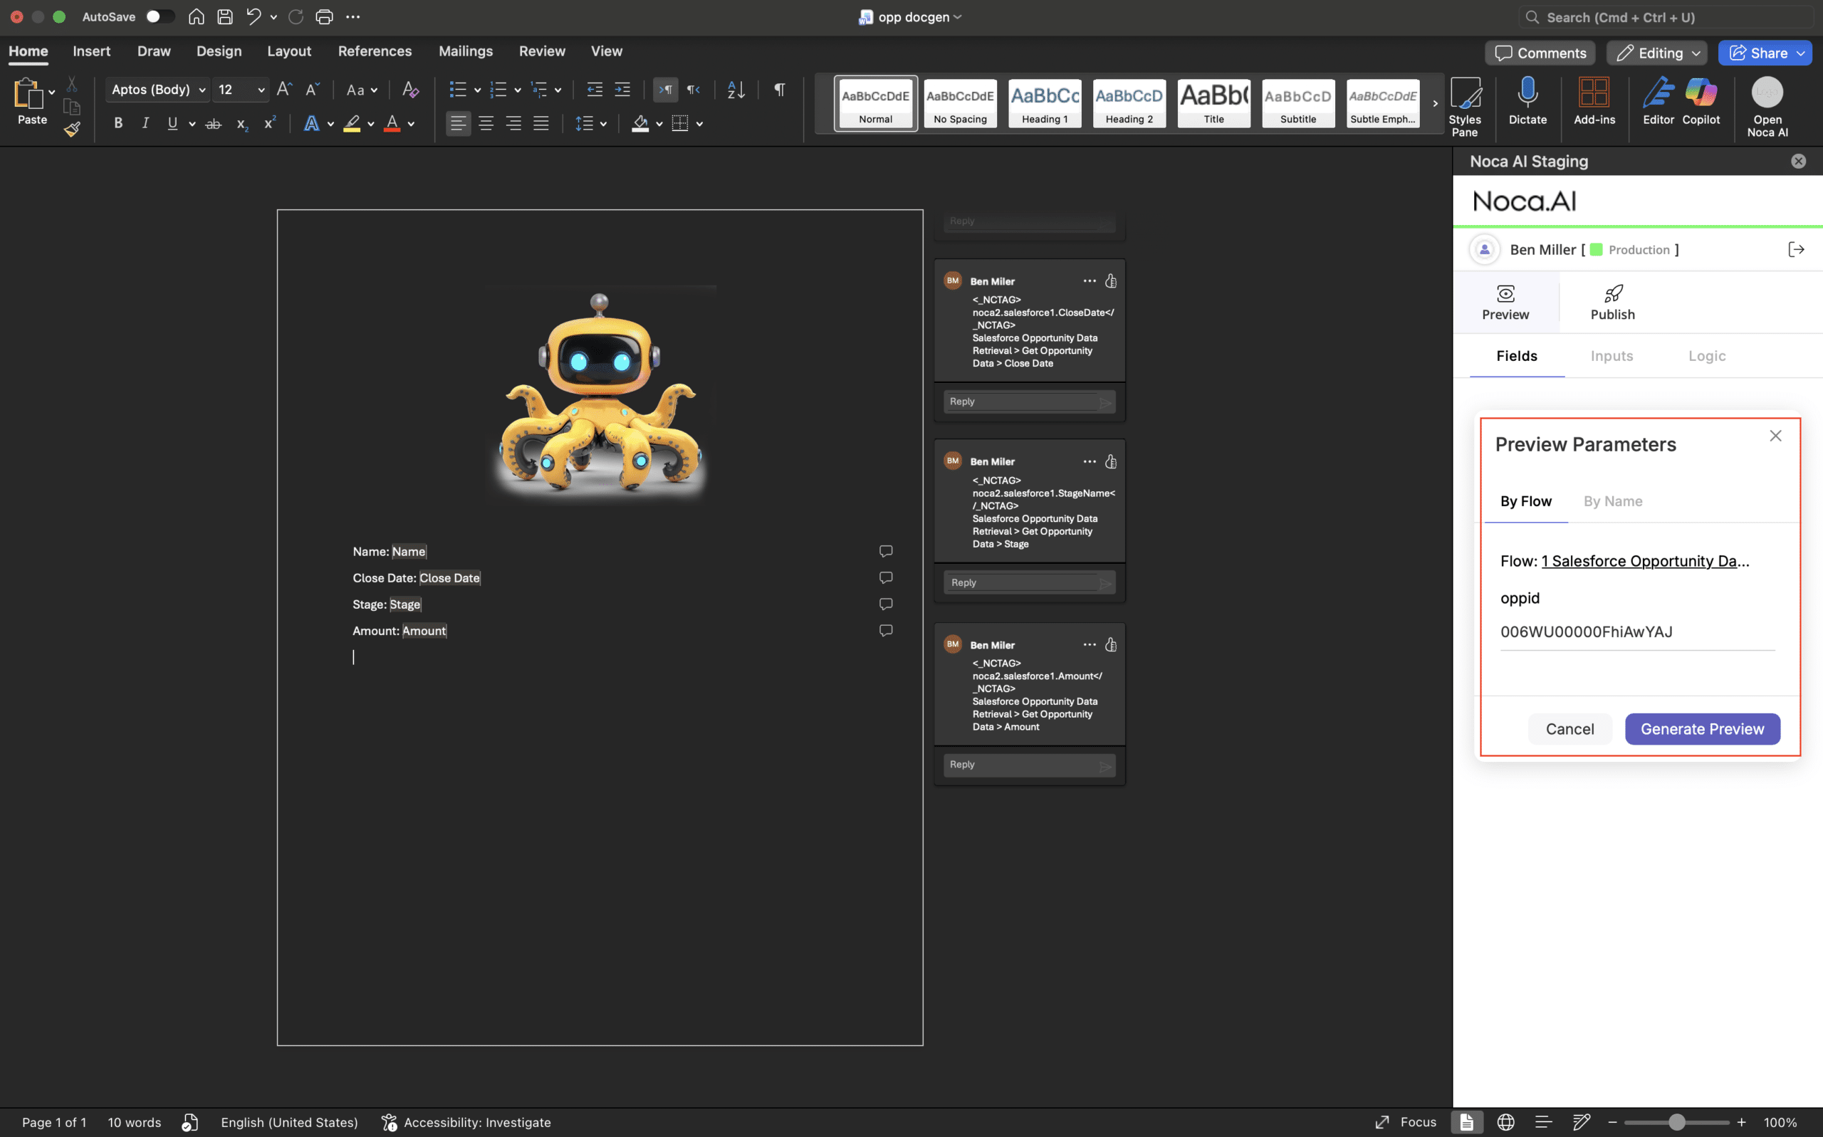This screenshot has height=1137, width=1823.
Task: Open the Styles Pane
Action: 1465,107
